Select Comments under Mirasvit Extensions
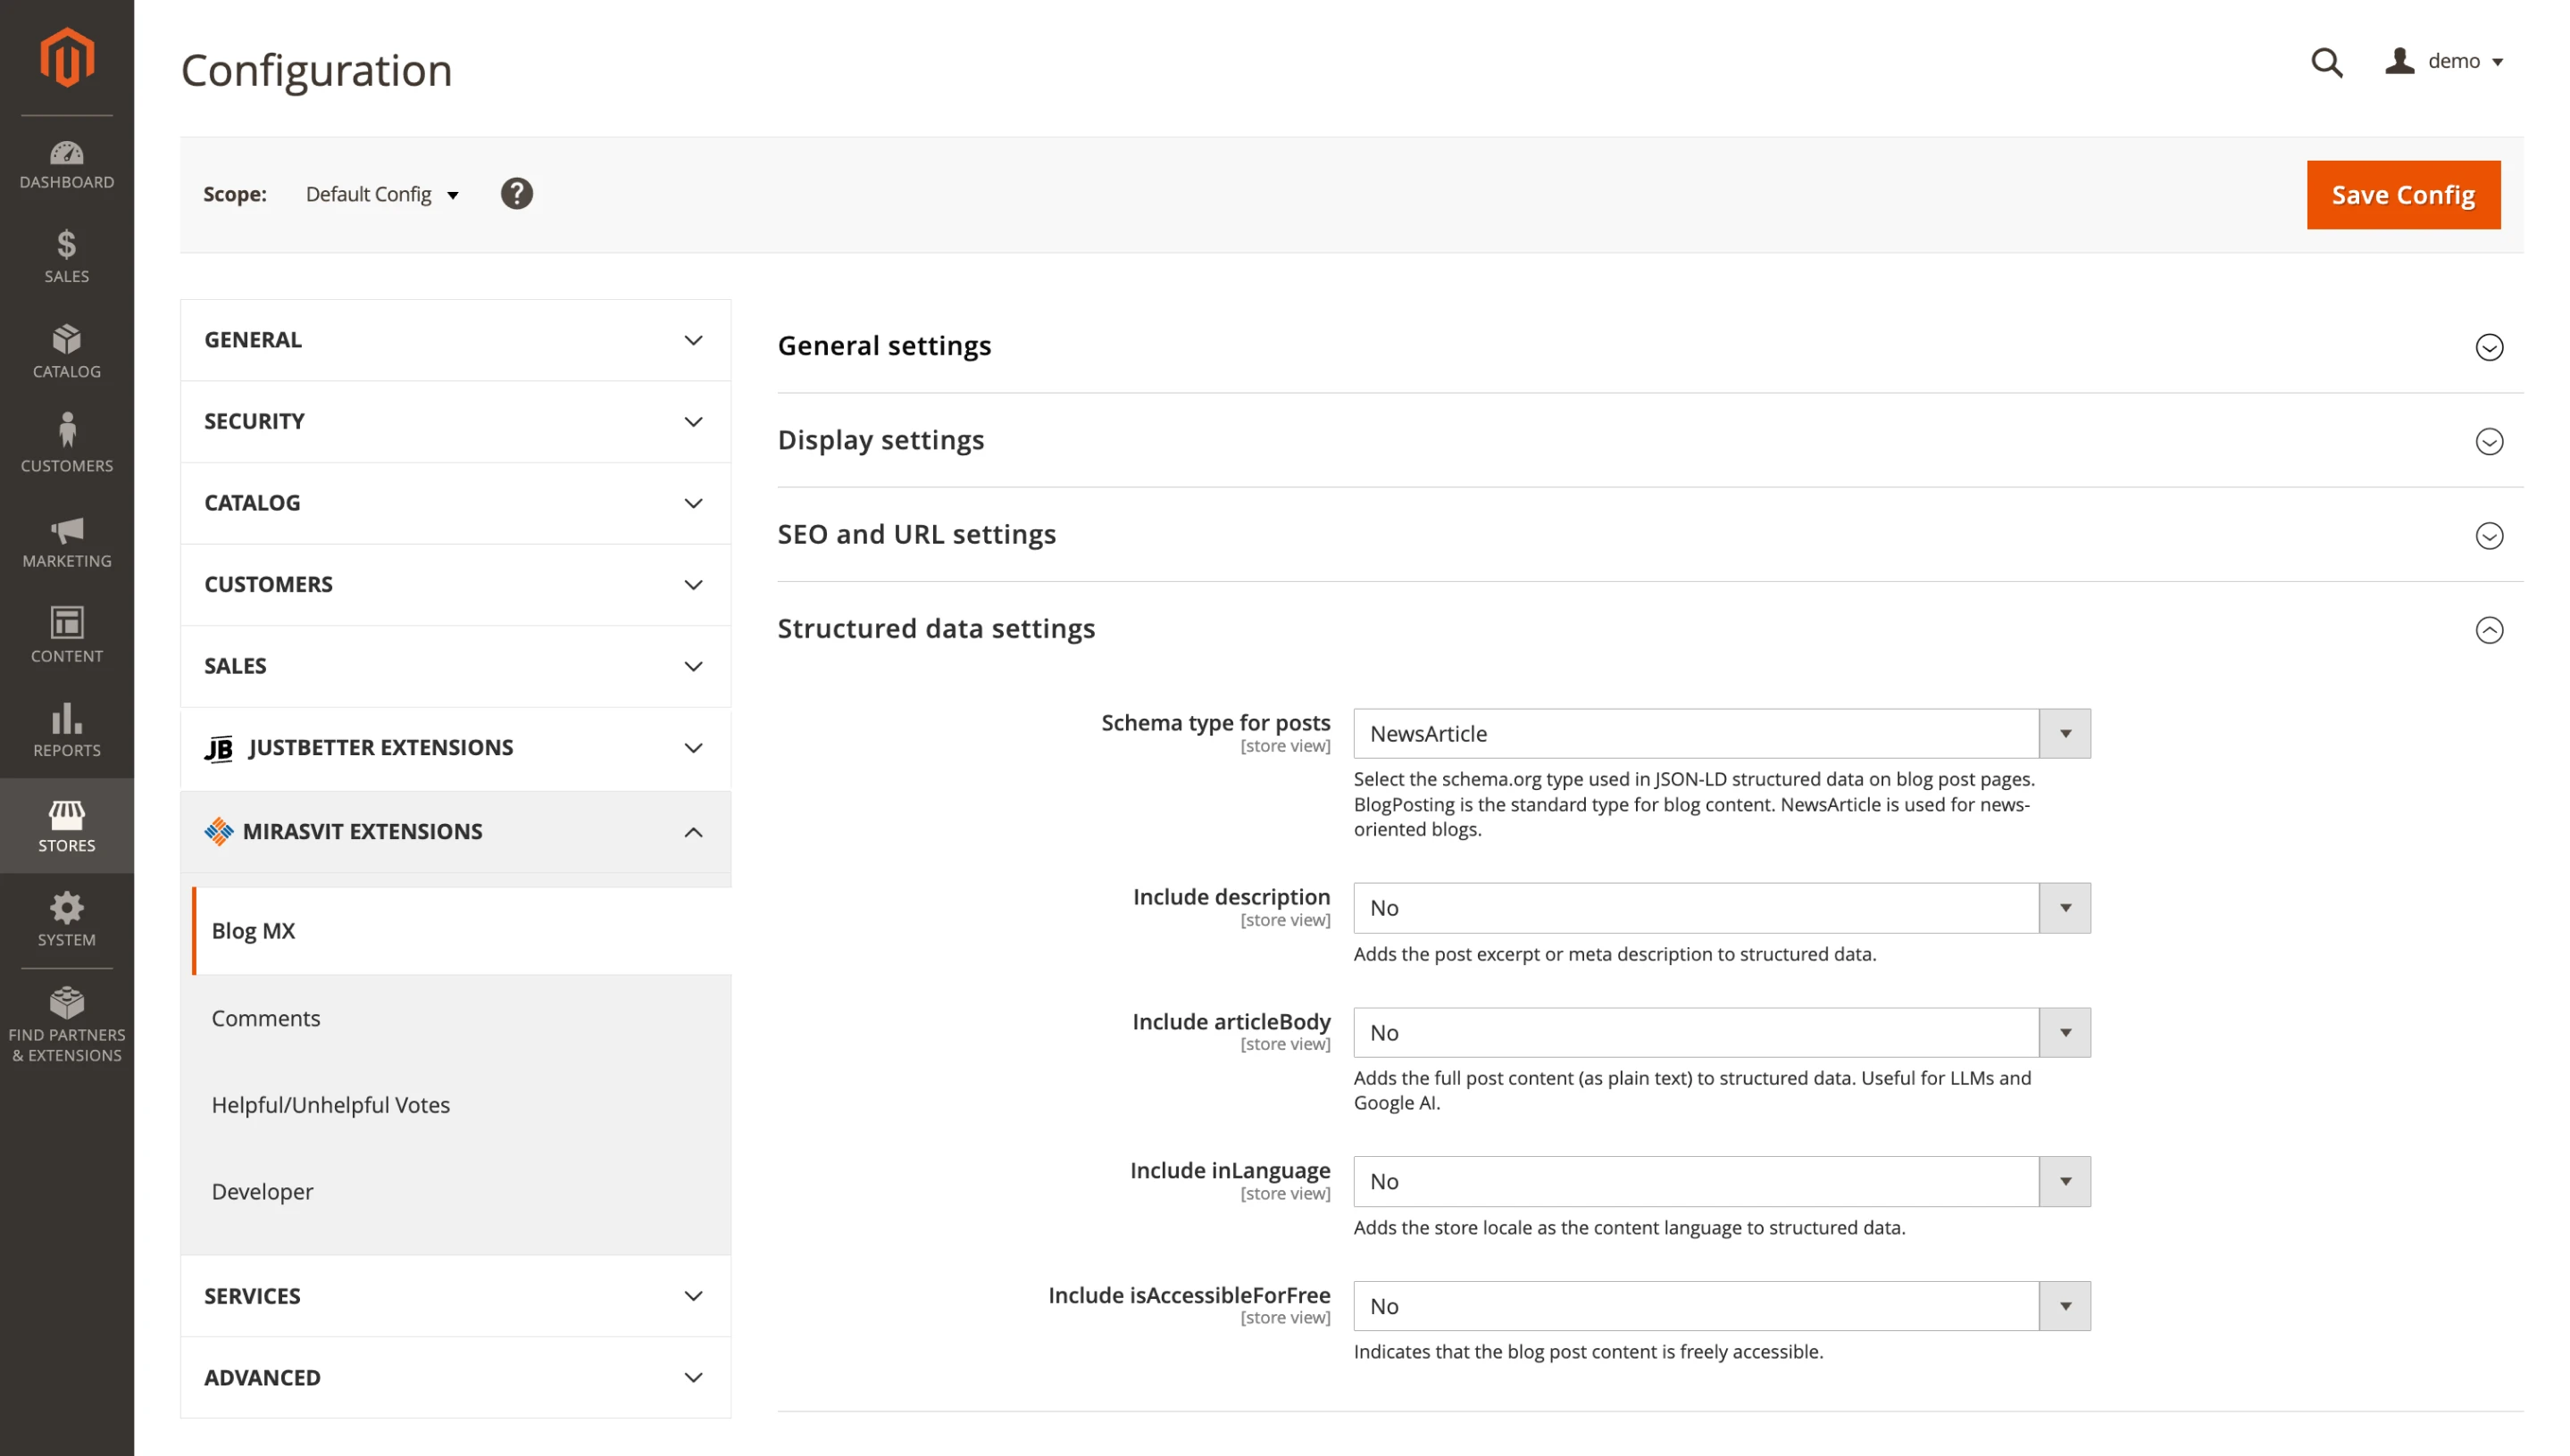2570x1456 pixels. point(265,1018)
